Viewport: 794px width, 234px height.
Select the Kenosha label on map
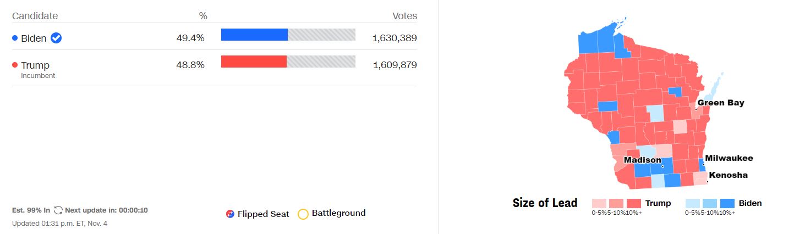tap(728, 175)
